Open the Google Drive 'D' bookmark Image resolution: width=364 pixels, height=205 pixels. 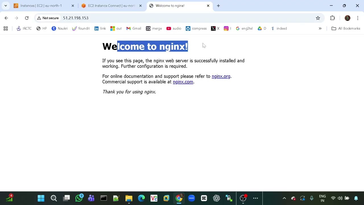(262, 28)
